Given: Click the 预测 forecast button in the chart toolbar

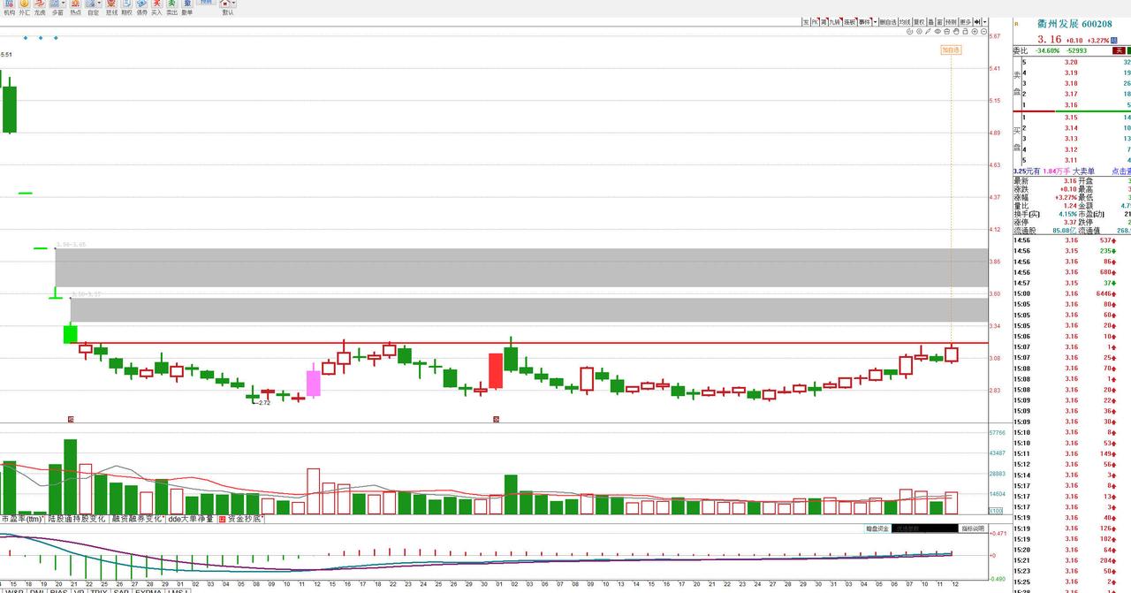Looking at the screenshot, I should (x=950, y=22).
